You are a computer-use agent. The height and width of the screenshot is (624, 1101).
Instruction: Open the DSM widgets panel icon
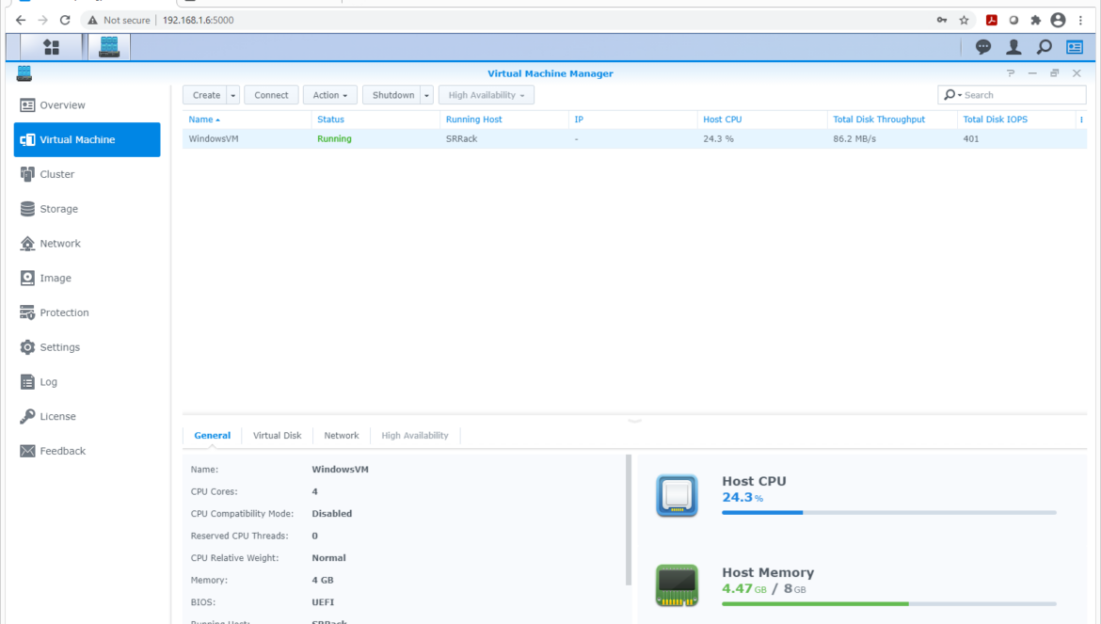(1075, 47)
